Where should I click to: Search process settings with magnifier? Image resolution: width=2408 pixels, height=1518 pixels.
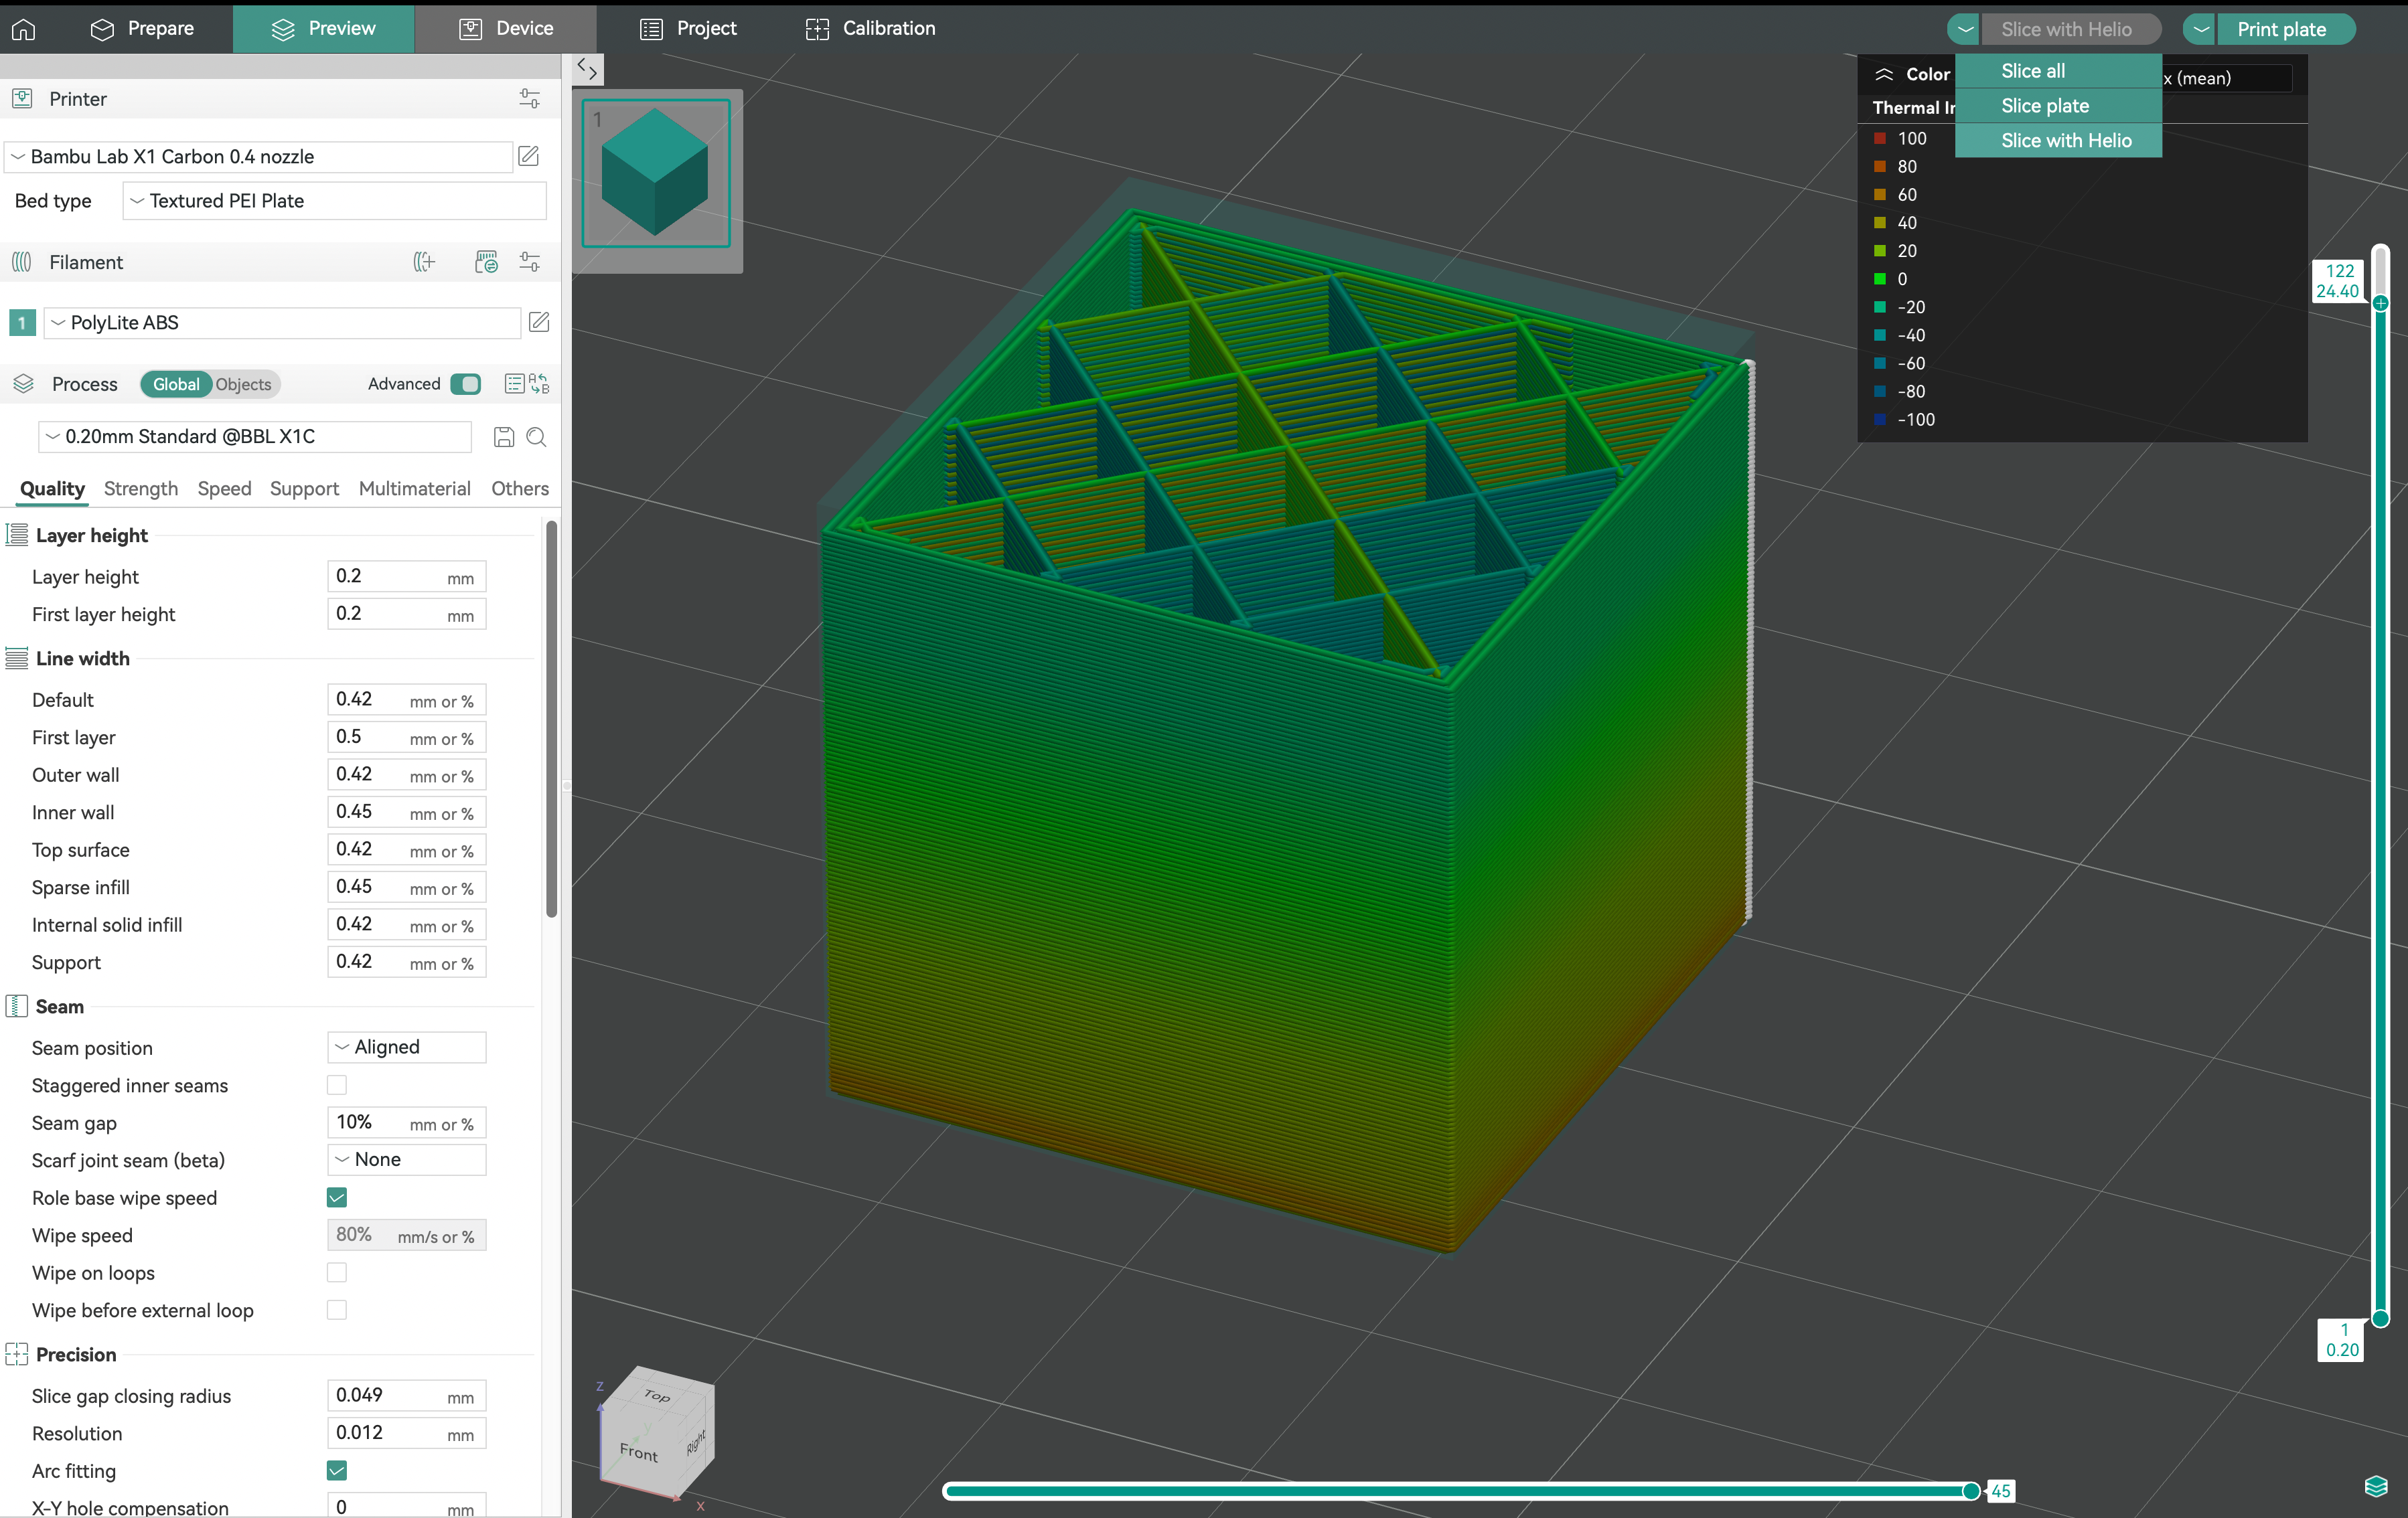[x=537, y=436]
